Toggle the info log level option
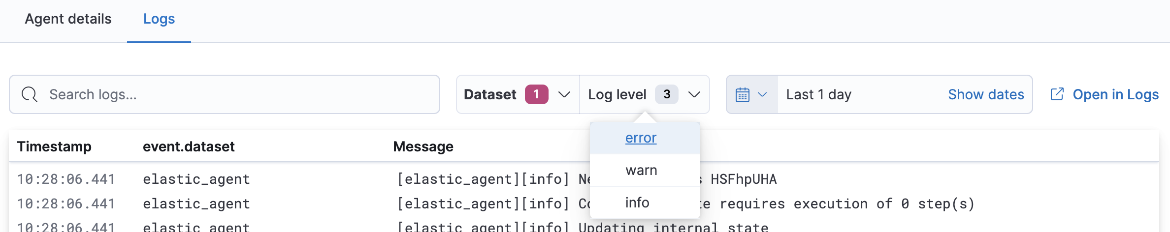 (x=637, y=203)
